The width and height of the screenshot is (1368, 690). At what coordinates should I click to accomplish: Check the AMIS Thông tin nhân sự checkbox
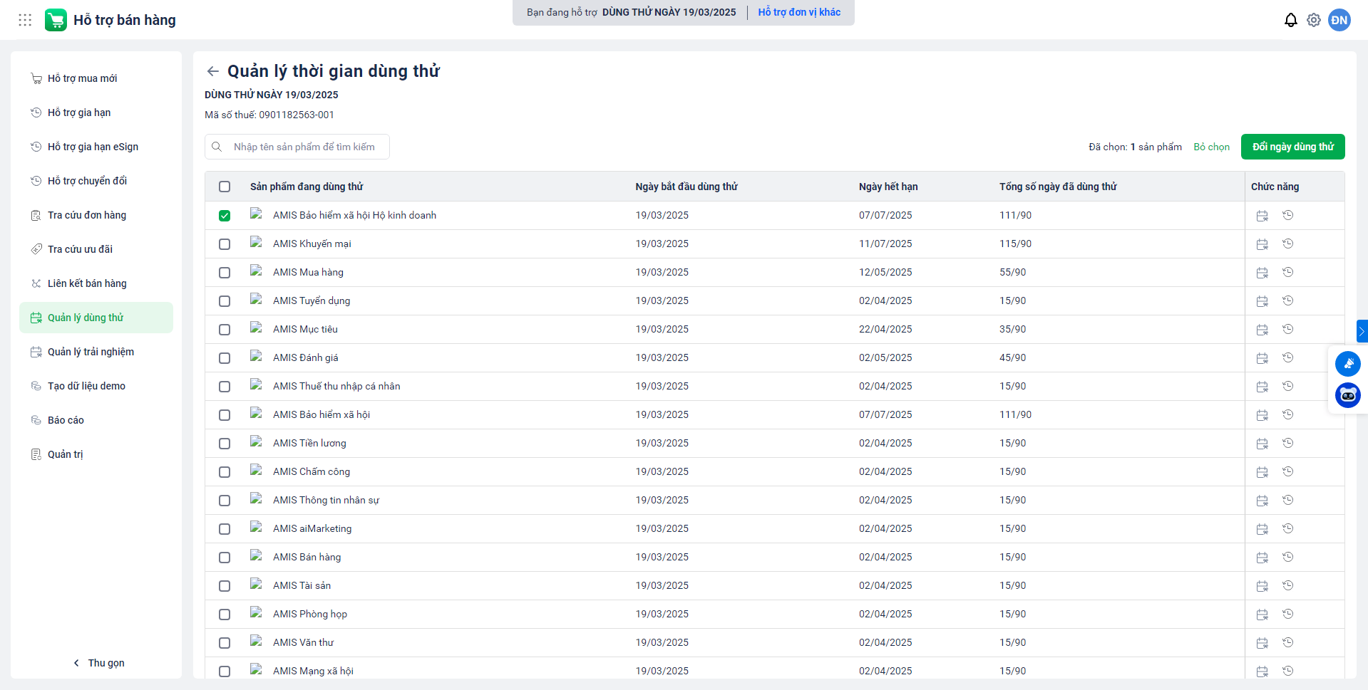[x=225, y=501]
